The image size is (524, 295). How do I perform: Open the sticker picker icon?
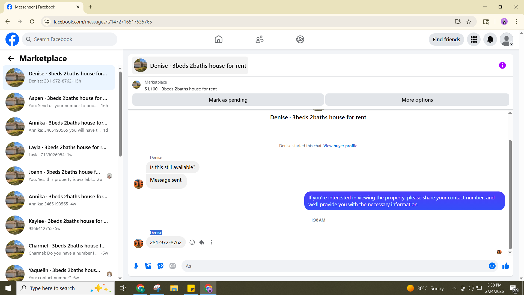pos(160,266)
